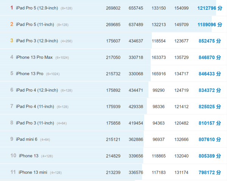Image resolution: width=227 pixels, height=181 pixels.
Task: Click the value 339656
Action: (136, 156)
